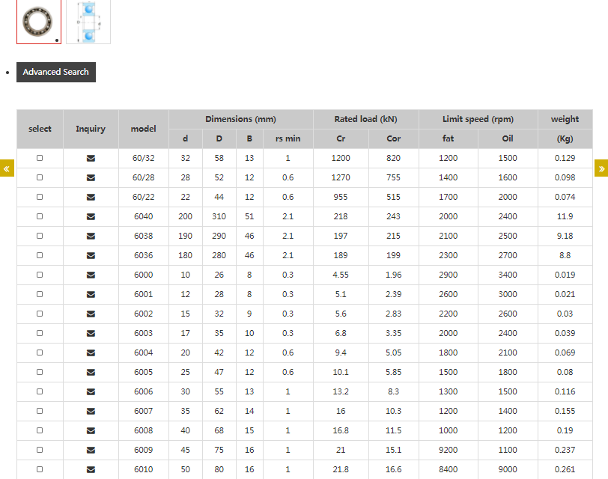The width and height of the screenshot is (608, 479).
Task: Click the left yellow double-arrow expander
Action: pos(7,168)
